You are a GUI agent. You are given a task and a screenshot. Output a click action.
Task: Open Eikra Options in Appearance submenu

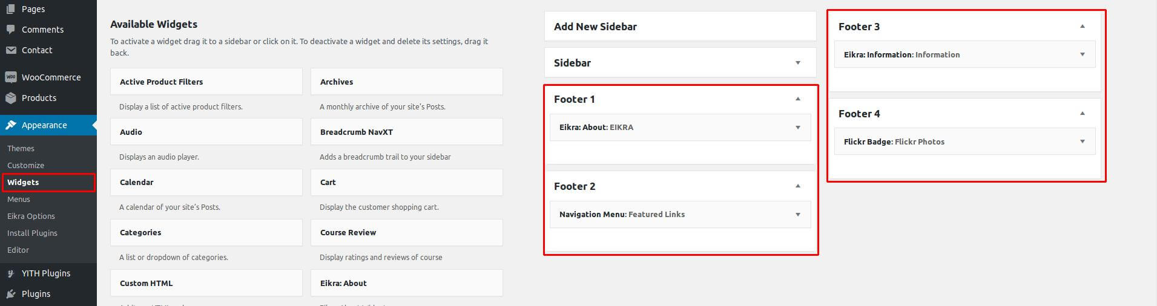point(31,216)
